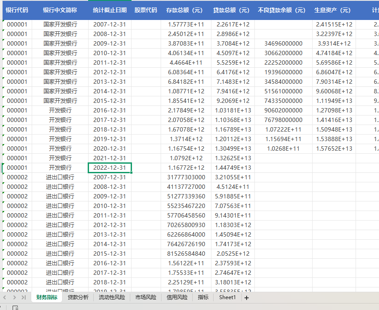Select the 22252000000 cell

(283, 63)
